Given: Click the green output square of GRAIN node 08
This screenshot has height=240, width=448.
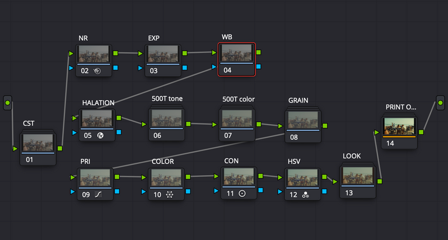Looking at the screenshot, I should [325, 125].
